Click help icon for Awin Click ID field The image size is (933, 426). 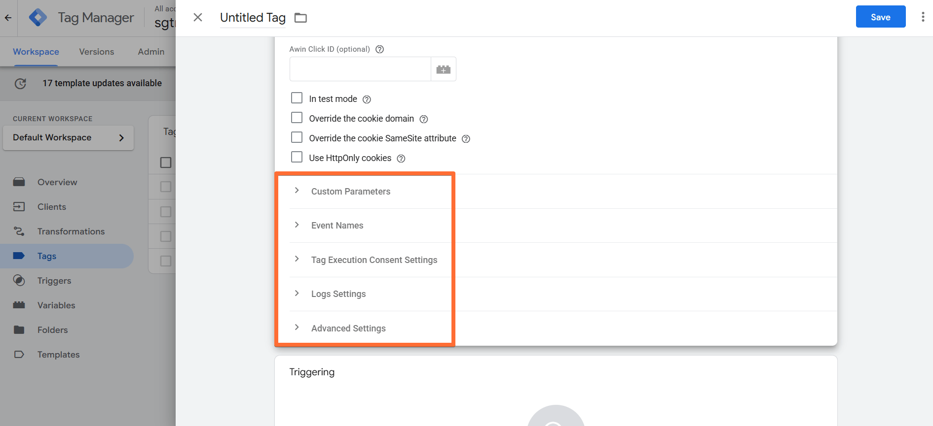coord(379,49)
